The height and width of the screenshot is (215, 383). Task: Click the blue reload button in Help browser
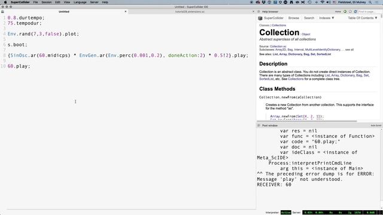[x=355, y=12]
